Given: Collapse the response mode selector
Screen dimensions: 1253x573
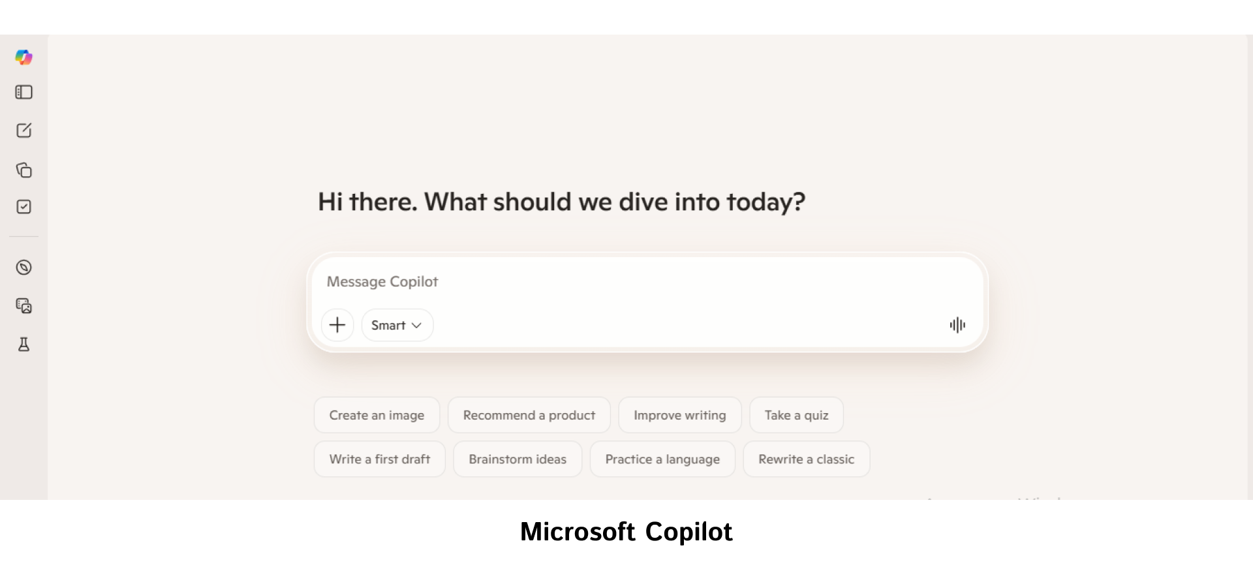Looking at the screenshot, I should pyautogui.click(x=396, y=324).
